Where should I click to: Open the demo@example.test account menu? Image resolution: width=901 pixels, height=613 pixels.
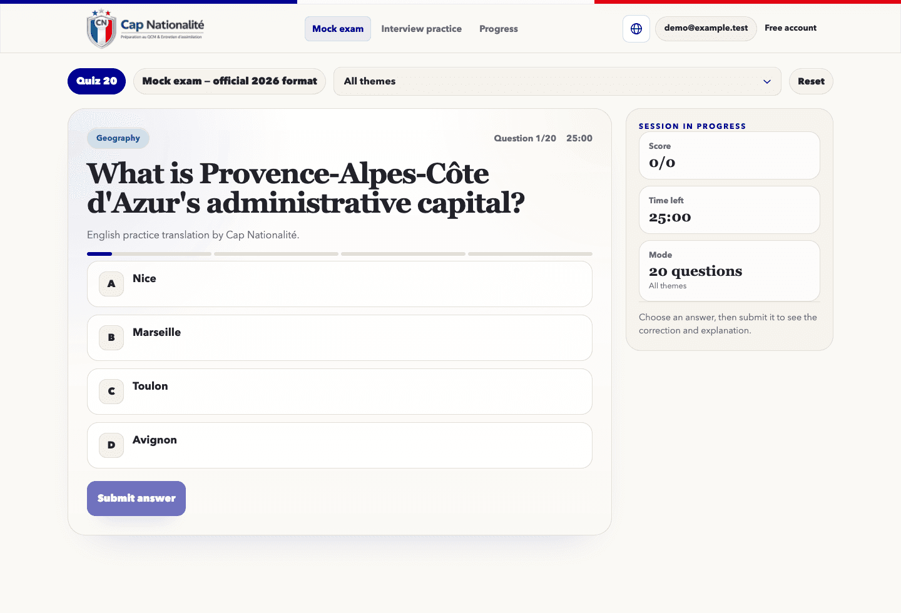tap(706, 28)
